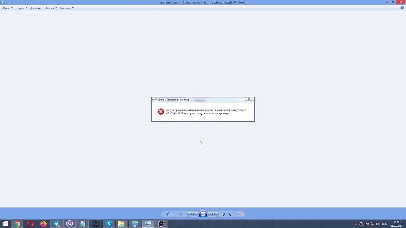Open the Windows Start menu
Image resolution: width=406 pixels, height=228 pixels.
5,224
